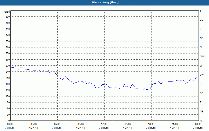Viewport: 209px width, 131px height.
Task: Select the 300 left axis value
Action: [x=8, y=60]
